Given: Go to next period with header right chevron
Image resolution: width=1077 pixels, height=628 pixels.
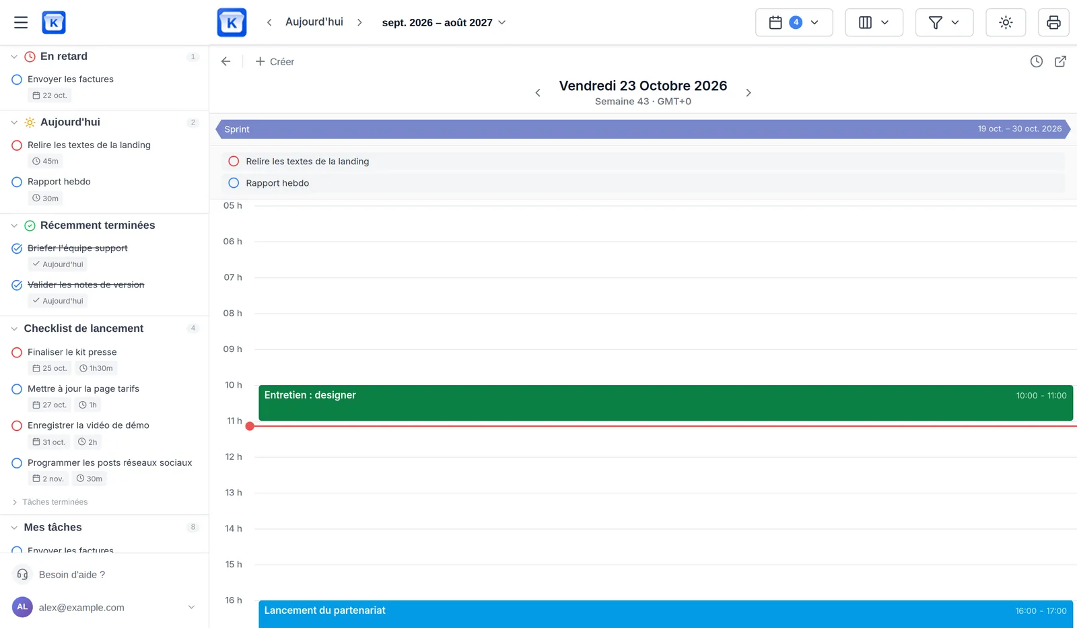Looking at the screenshot, I should point(359,22).
